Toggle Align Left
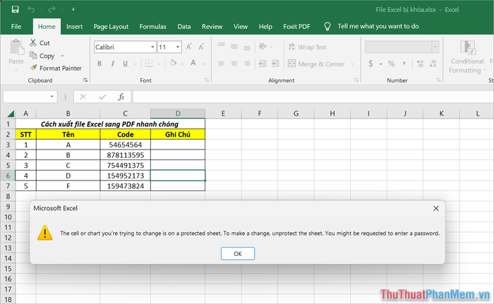The image size is (494, 304). (221, 63)
